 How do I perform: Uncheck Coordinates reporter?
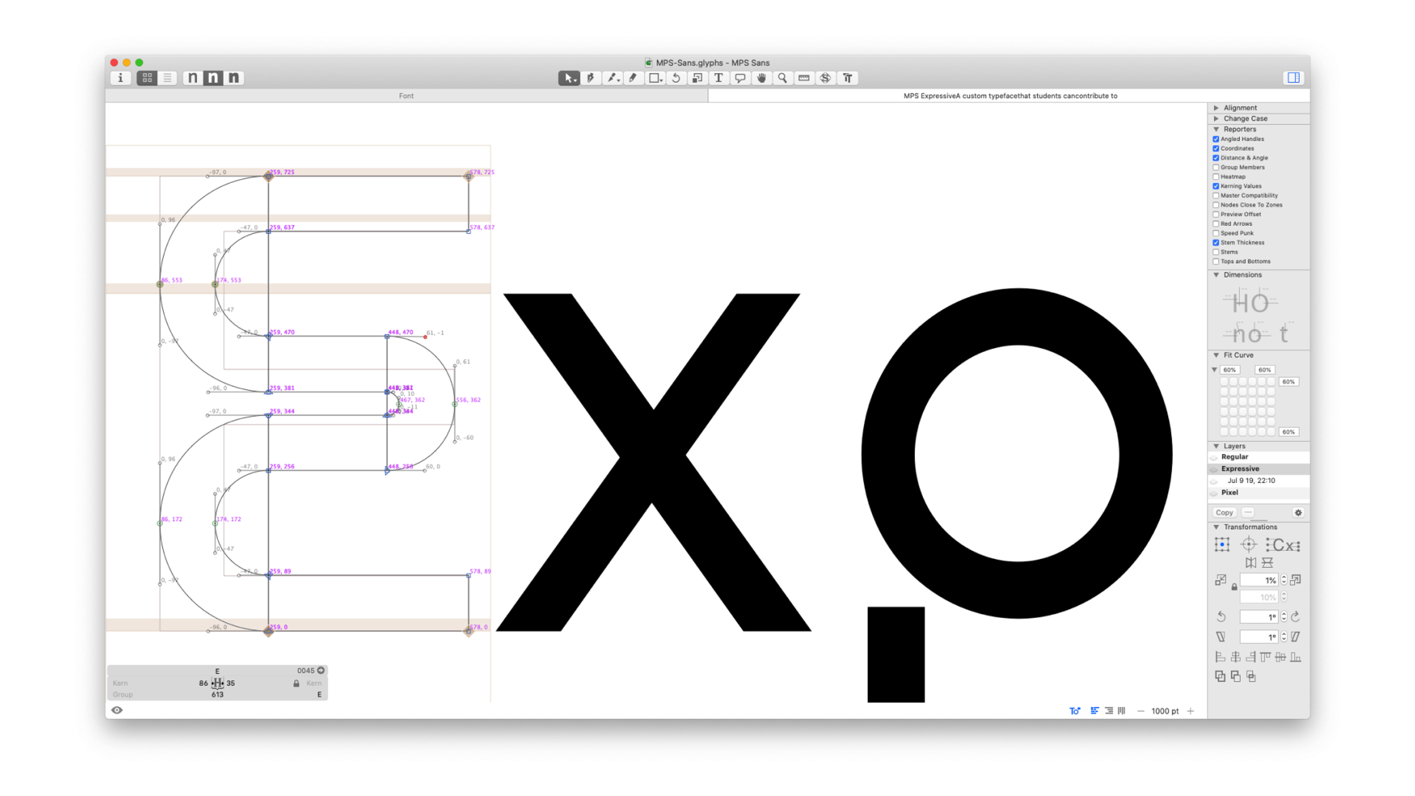pos(1216,148)
